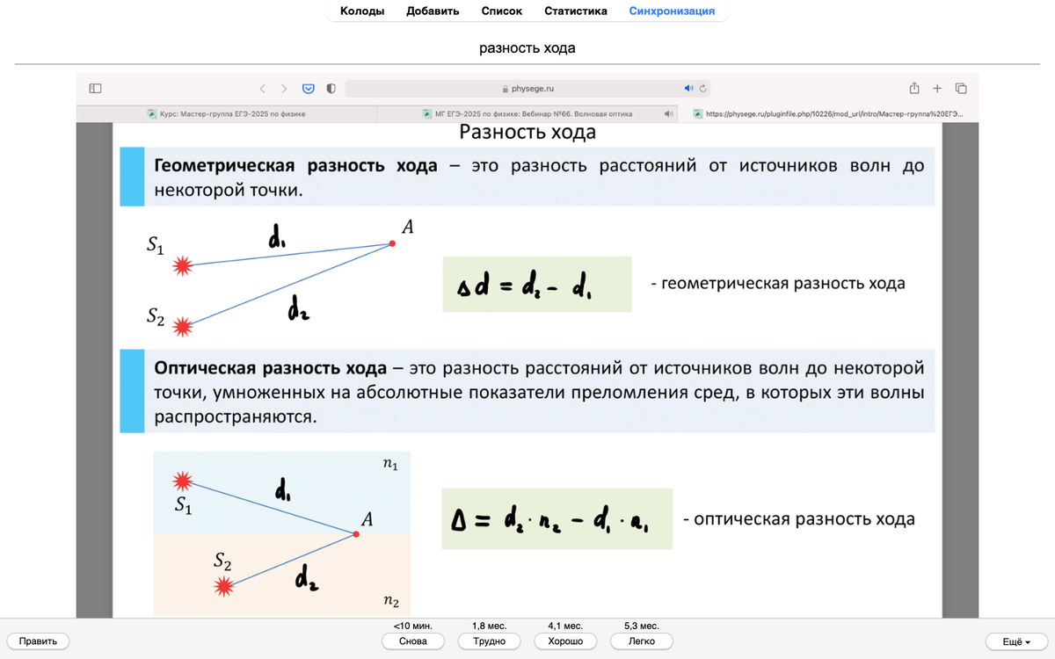Click the bold term Геометрическая разность хода

pyautogui.click(x=295, y=166)
